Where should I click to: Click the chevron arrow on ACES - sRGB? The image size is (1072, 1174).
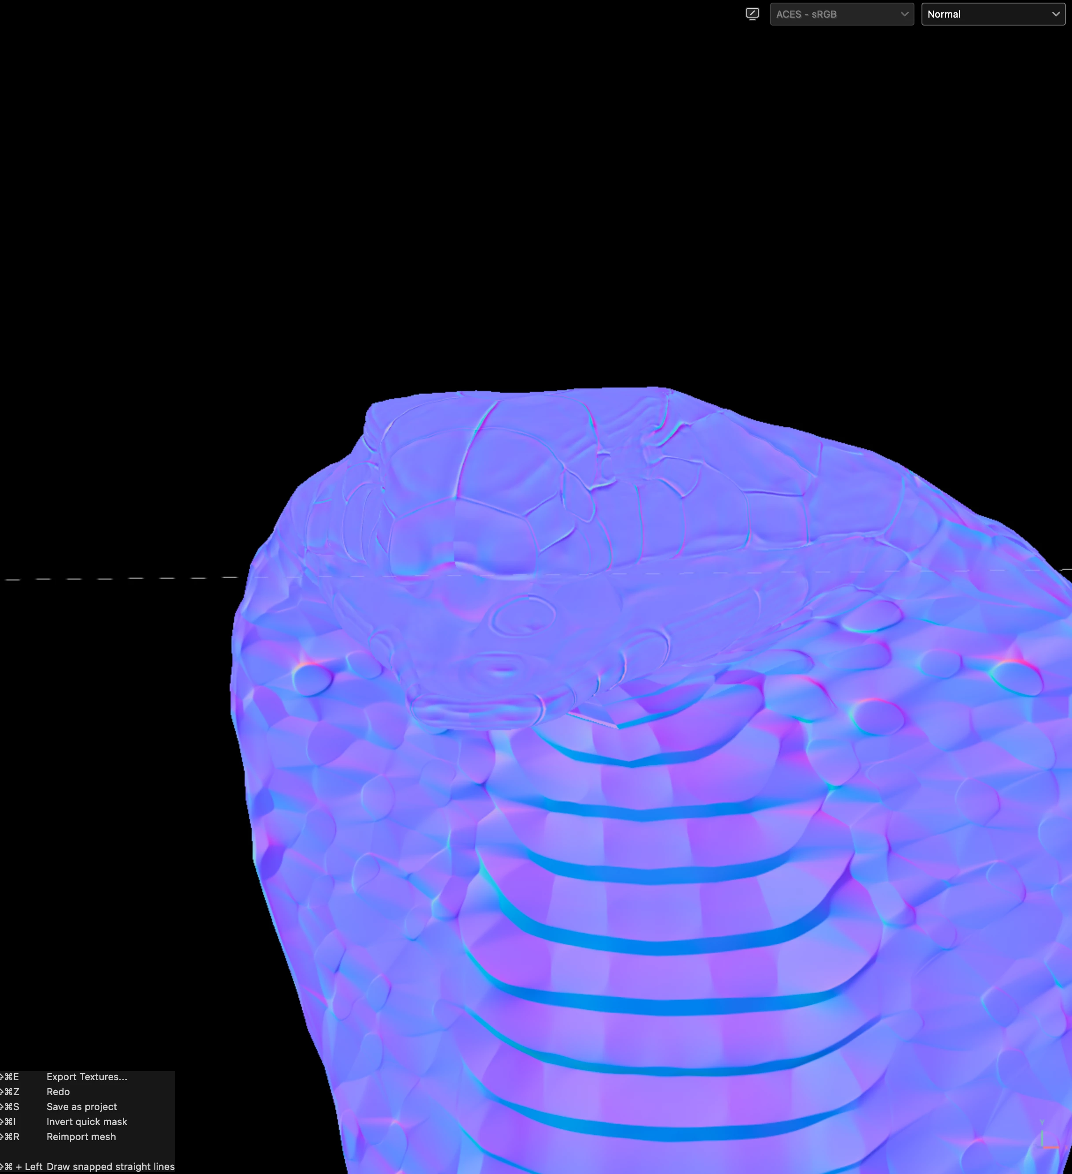[904, 14]
